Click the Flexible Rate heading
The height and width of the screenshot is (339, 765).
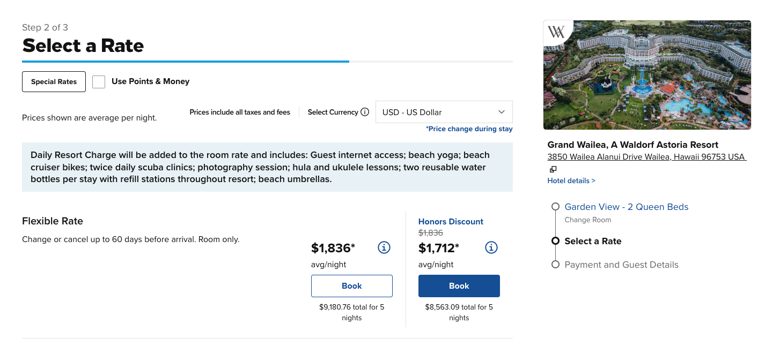click(53, 221)
